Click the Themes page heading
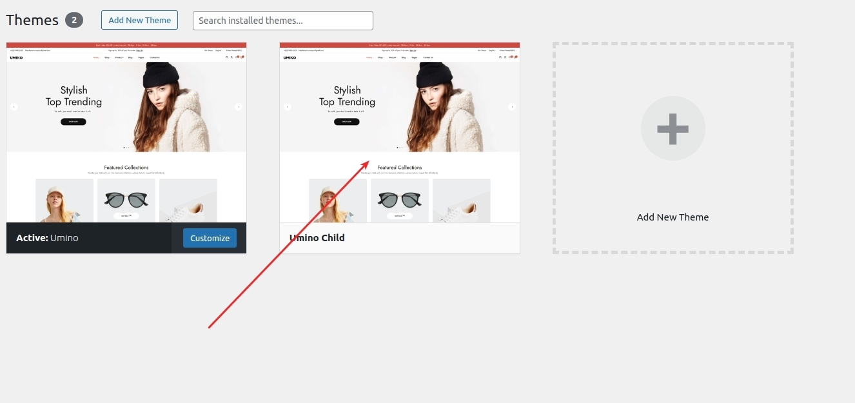This screenshot has width=855, height=403. (x=32, y=21)
